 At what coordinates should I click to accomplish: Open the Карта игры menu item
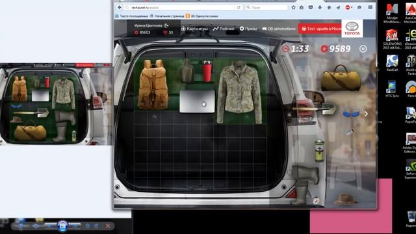194,29
